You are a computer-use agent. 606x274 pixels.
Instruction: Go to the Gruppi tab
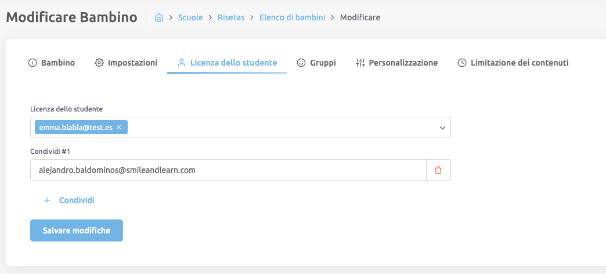click(x=323, y=63)
